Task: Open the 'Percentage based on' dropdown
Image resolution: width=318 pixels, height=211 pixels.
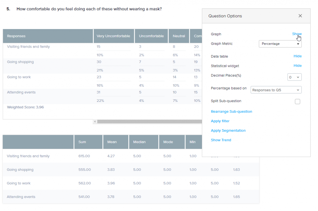Action: point(276,89)
